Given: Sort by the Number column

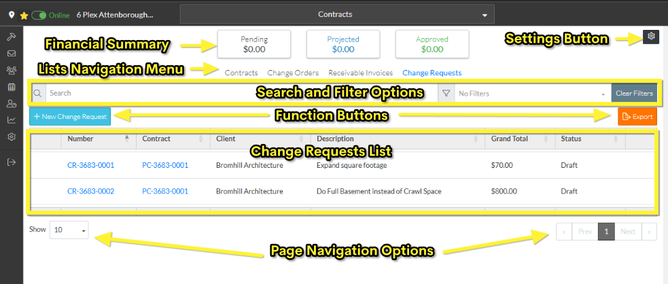Looking at the screenshot, I should [99, 139].
